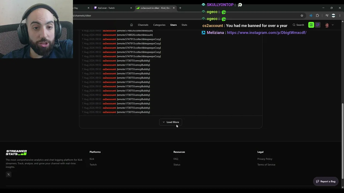Open the Status link under Resources
This screenshot has width=344, height=193.
pyautogui.click(x=177, y=165)
